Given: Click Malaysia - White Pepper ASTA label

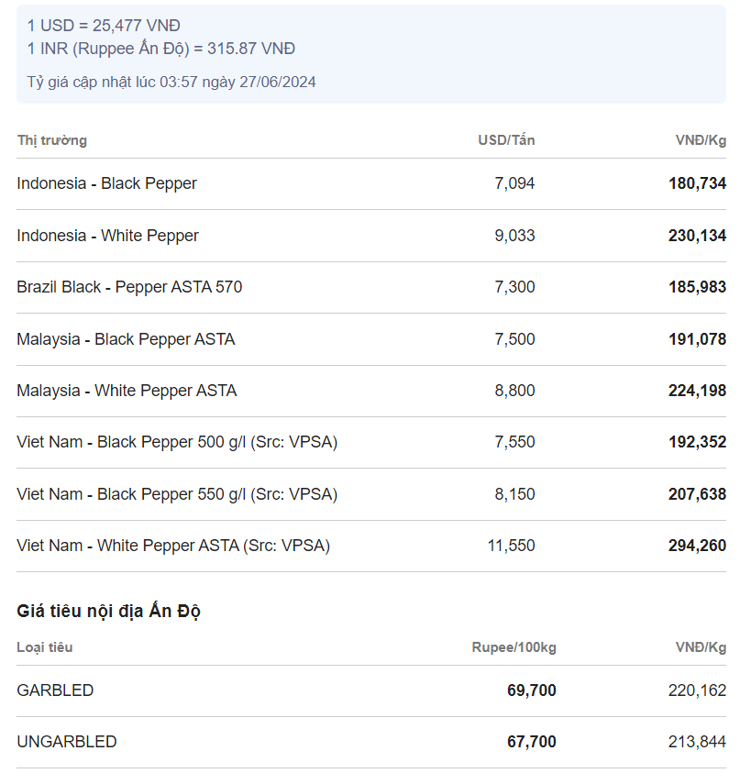Looking at the screenshot, I should (x=127, y=391).
